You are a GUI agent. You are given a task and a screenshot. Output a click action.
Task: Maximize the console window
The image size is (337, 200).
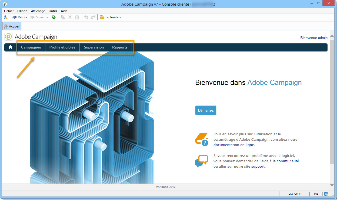318,4
